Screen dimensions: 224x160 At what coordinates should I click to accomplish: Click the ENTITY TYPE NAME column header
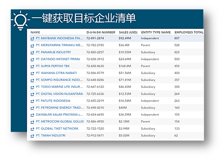pos(156,32)
